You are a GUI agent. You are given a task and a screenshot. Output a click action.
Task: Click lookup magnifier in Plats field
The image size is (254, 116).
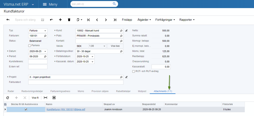pos(121,36)
